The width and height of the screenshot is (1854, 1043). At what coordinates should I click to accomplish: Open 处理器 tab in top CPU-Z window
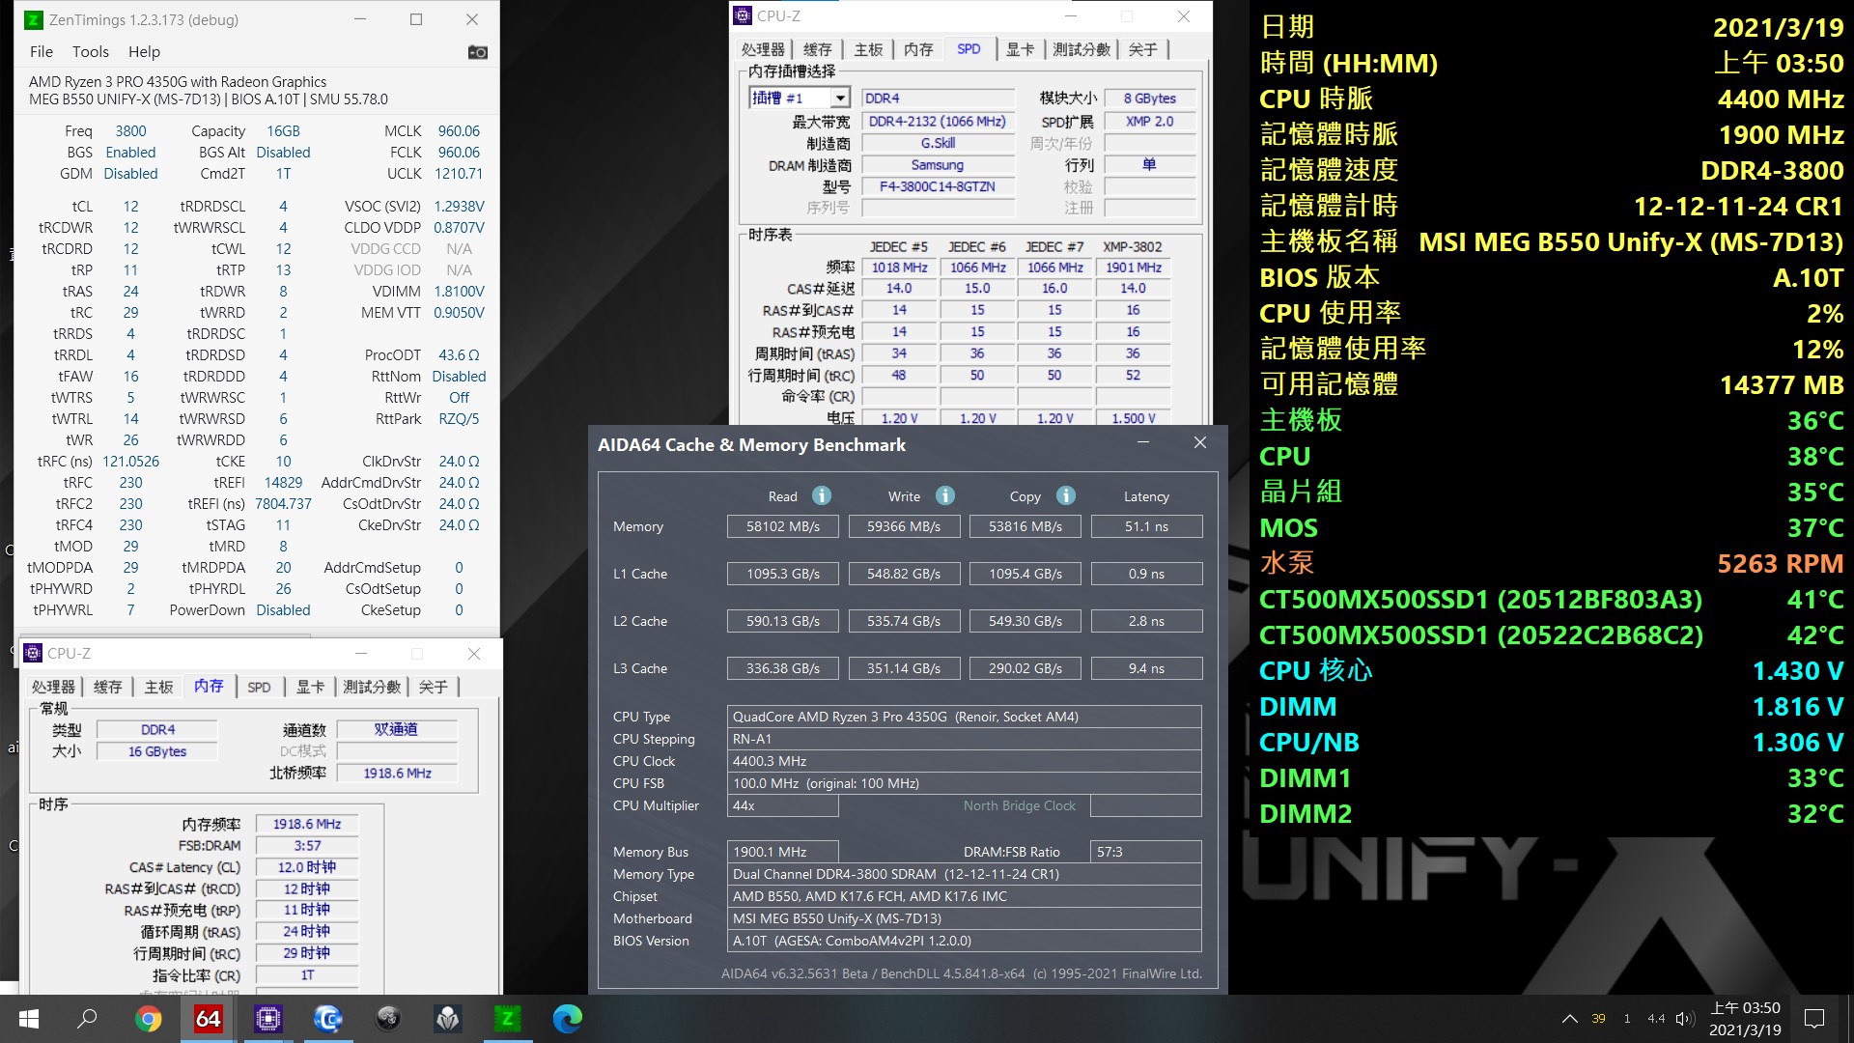pos(763,49)
